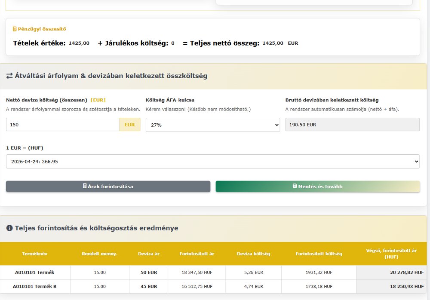The height and width of the screenshot is (300, 430).
Task: Click the Végső, forintosított ár column header
Action: 392,254
